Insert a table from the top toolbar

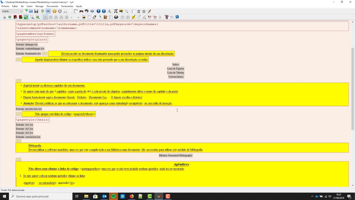126,11
